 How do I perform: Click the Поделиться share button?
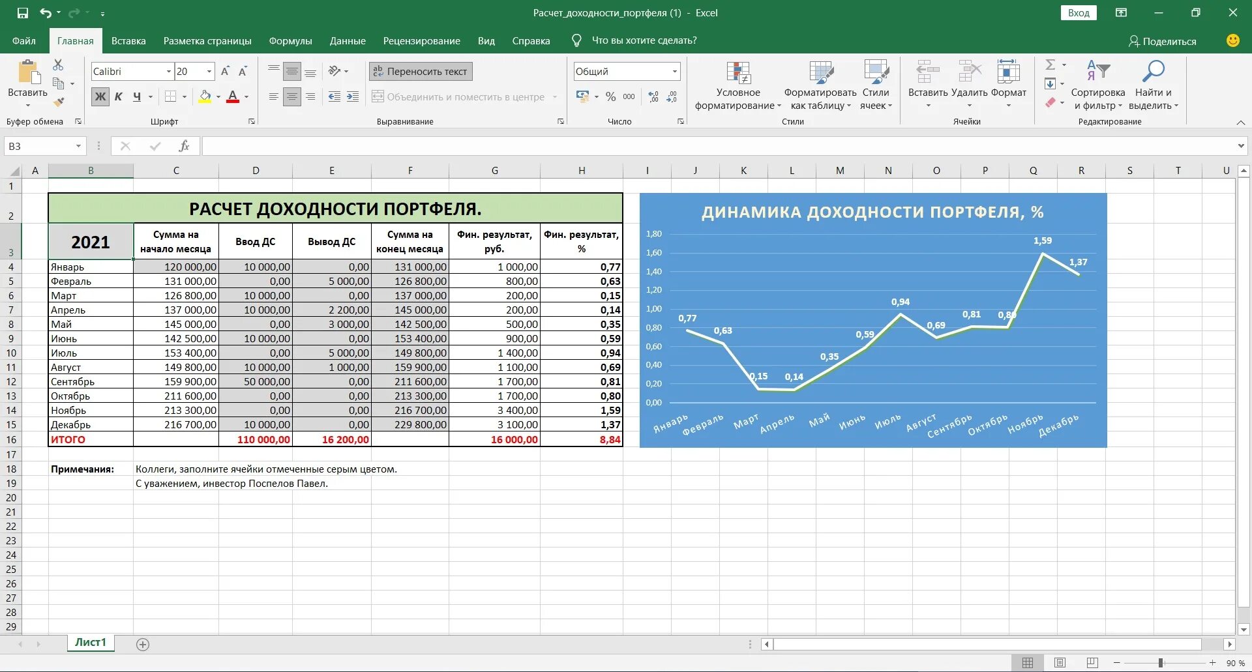point(1163,41)
